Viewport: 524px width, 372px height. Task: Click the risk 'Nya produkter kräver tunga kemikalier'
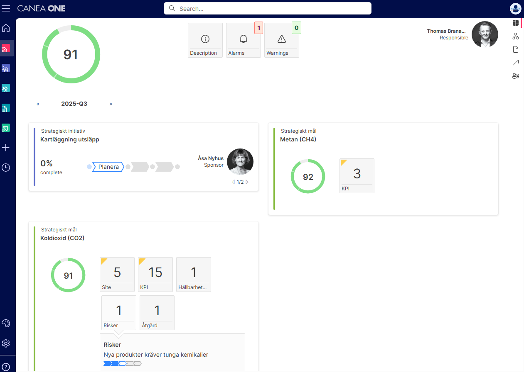pyautogui.click(x=156, y=355)
